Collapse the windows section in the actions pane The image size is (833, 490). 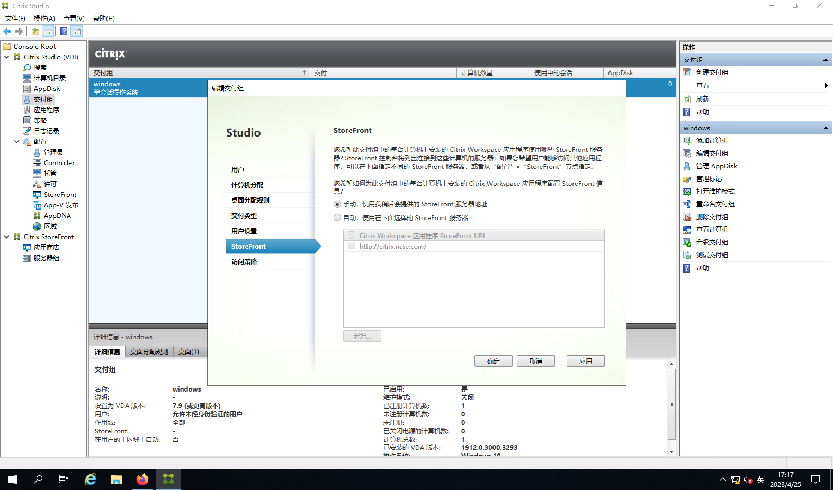[825, 128]
